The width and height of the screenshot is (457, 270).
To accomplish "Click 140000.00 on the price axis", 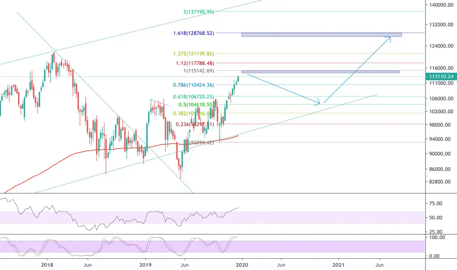I will [x=441, y=5].
